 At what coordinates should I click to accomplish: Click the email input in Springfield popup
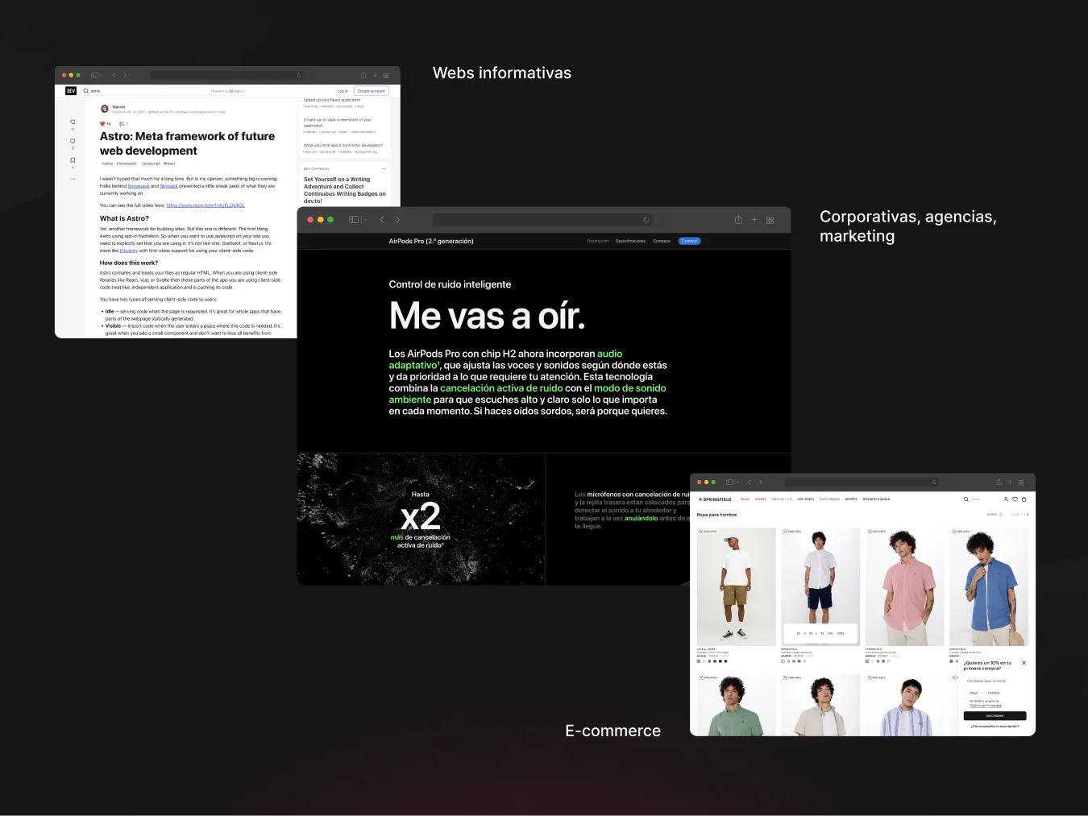pyautogui.click(x=995, y=681)
